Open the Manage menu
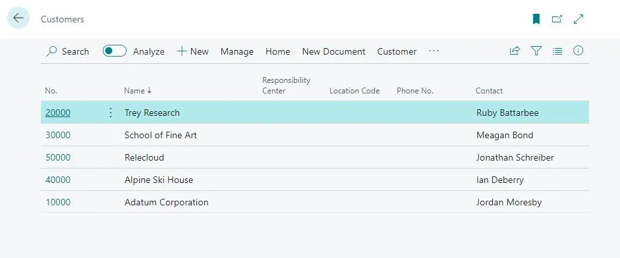The image size is (620, 258). click(x=237, y=51)
